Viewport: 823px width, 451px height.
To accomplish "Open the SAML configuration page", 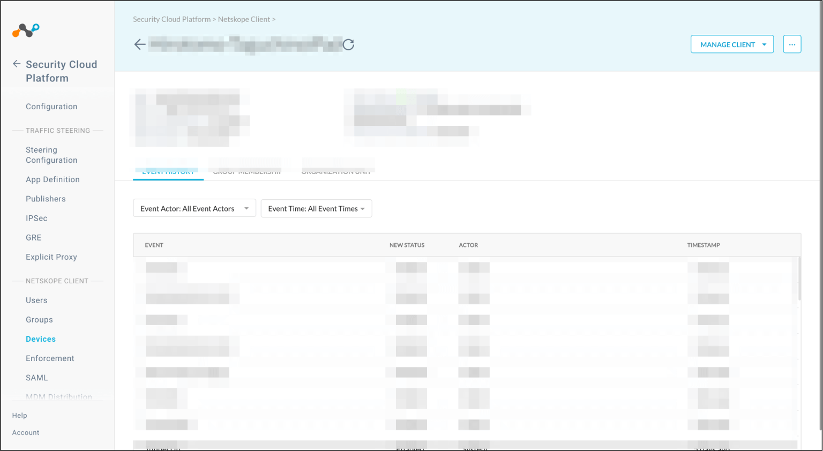I will pos(36,378).
